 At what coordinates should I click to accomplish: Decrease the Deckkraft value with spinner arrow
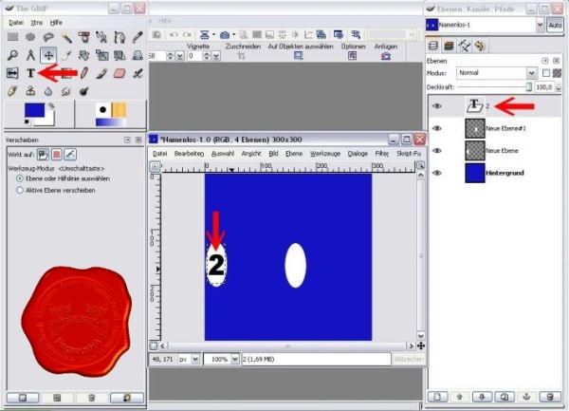tap(559, 89)
